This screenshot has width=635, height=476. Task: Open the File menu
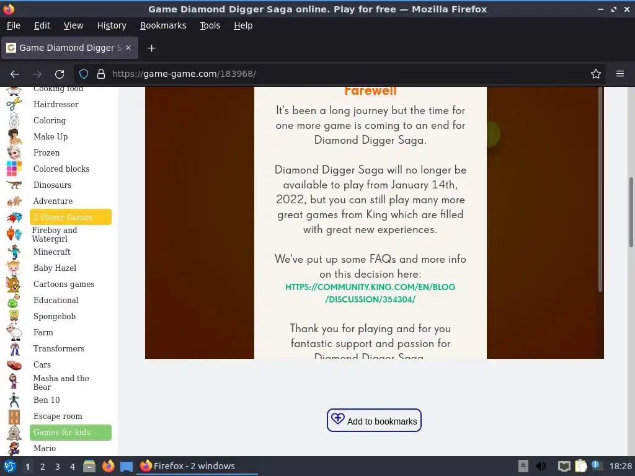coord(14,25)
